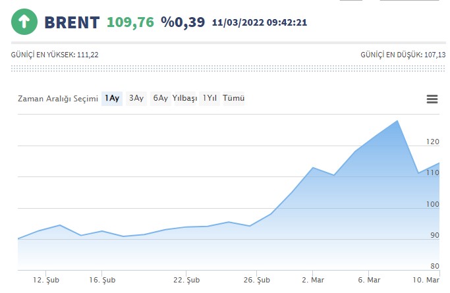Click the 110 y-axis label

[x=432, y=173]
